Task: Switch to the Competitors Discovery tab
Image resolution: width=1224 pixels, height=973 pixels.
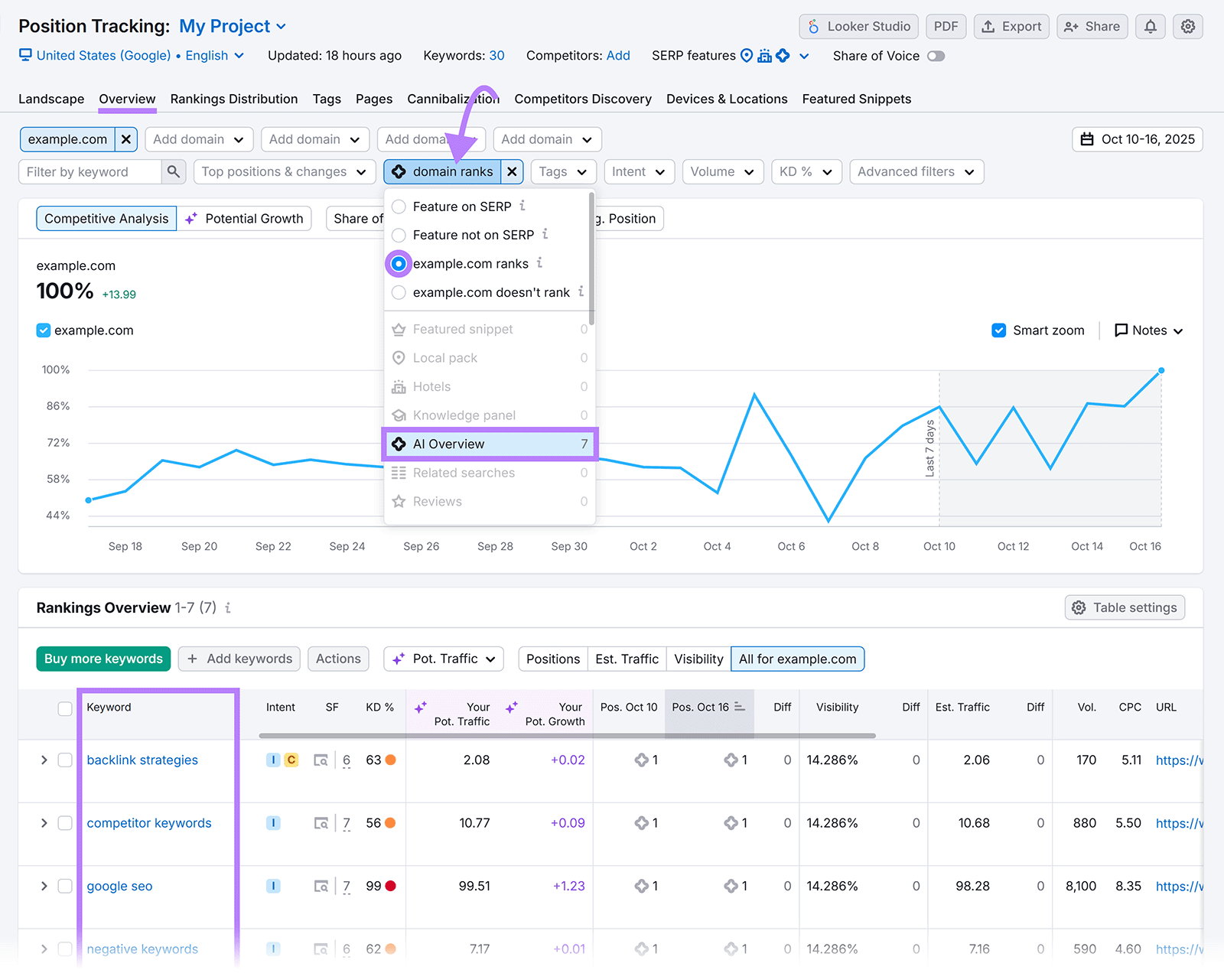Action: (583, 99)
